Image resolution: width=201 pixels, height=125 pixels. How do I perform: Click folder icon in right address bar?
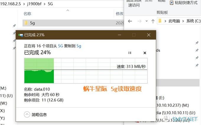tap(160, 21)
